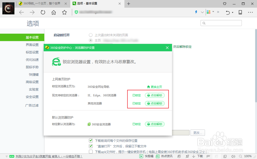Click the mobile device icon

coord(240,12)
